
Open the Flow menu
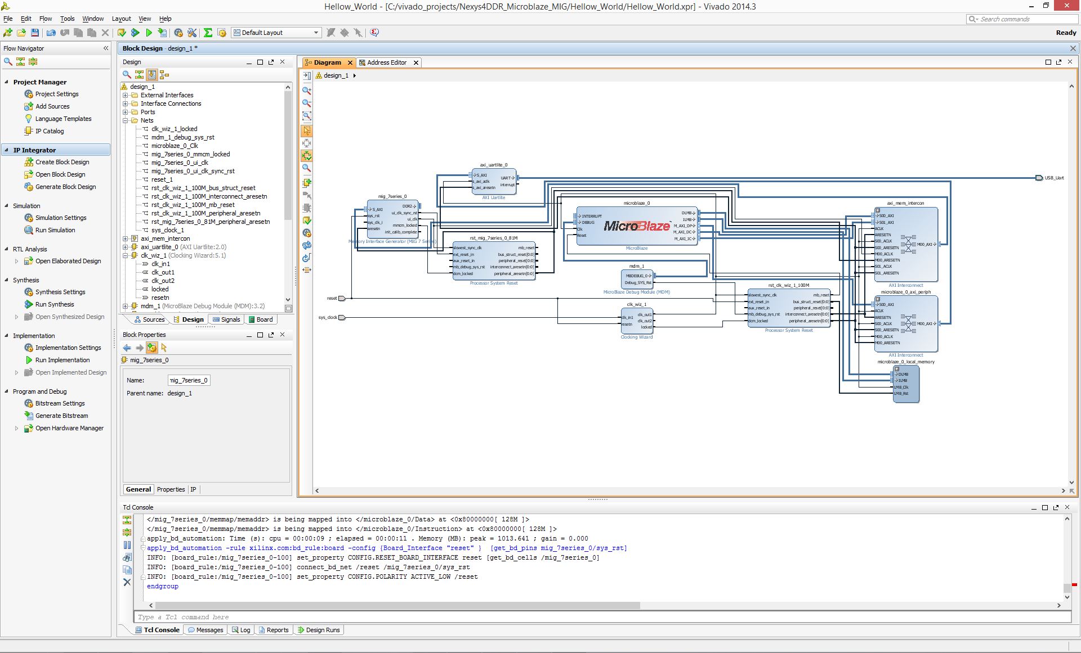[x=46, y=19]
